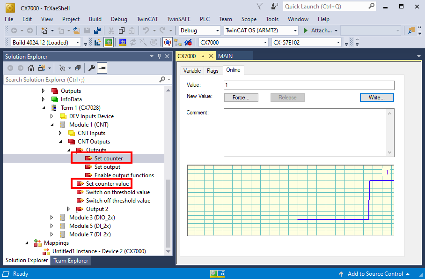
Task: Click the notifications flag icon in title bar
Action: click(x=260, y=6)
